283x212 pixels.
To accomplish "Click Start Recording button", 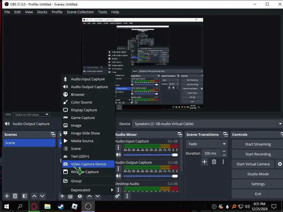I will coord(258,154).
